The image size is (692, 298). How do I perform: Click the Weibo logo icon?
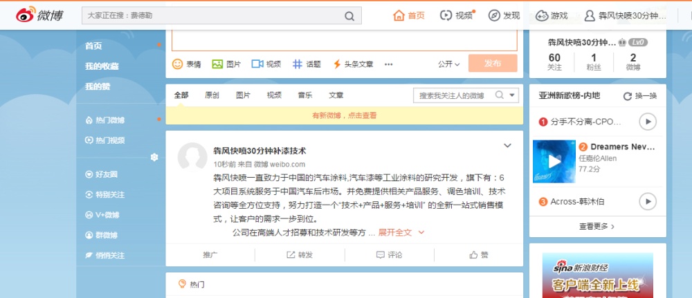24,15
